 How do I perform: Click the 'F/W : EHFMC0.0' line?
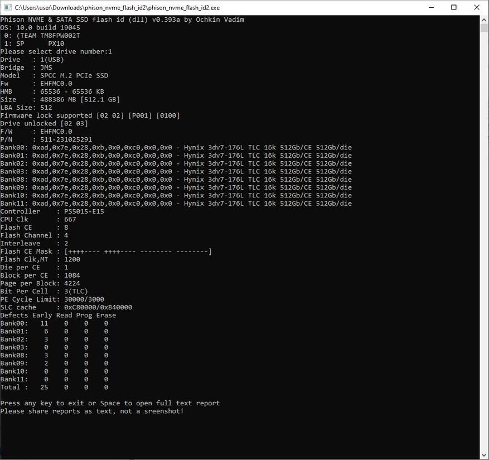click(36, 131)
